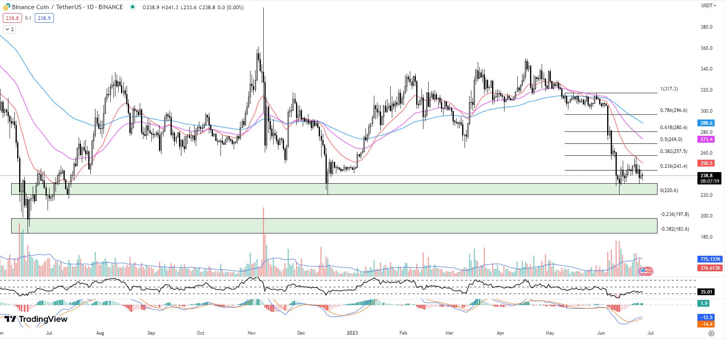
Task: Click the red sell price 238.8 button
Action: point(12,18)
